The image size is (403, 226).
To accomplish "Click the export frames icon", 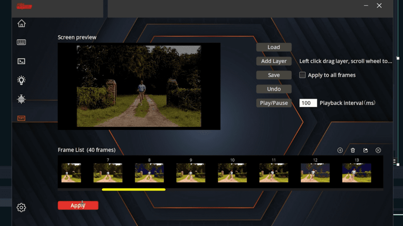I will point(366,150).
